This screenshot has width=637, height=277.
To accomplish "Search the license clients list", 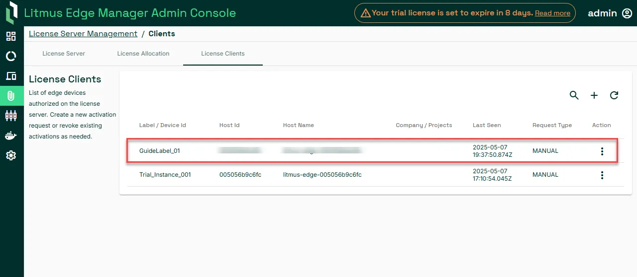I will [x=574, y=95].
